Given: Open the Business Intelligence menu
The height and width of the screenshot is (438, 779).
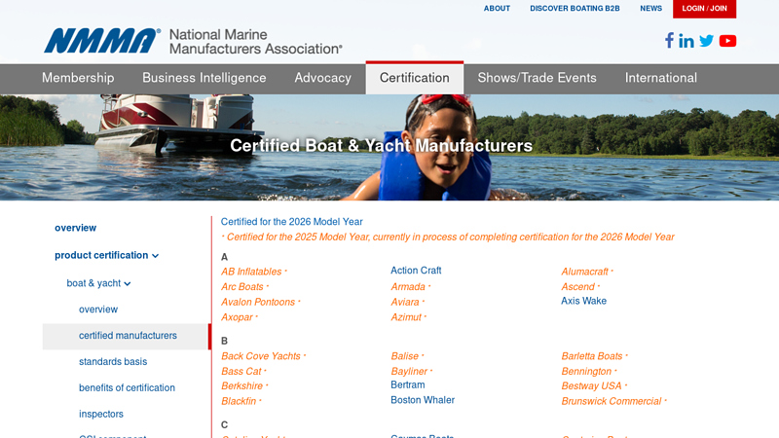Looking at the screenshot, I should point(204,78).
